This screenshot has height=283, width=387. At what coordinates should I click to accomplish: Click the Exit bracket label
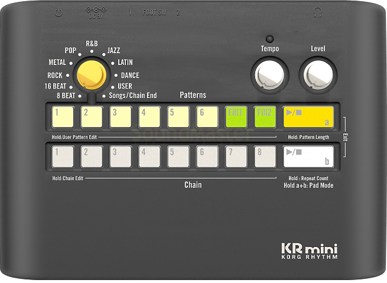click(x=345, y=137)
